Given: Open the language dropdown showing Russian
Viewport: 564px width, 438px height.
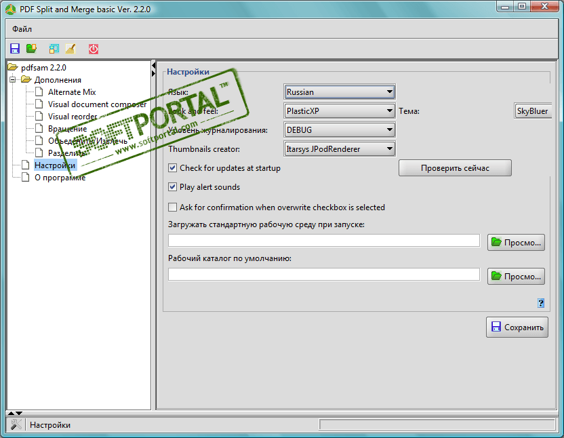Looking at the screenshot, I should click(x=339, y=92).
